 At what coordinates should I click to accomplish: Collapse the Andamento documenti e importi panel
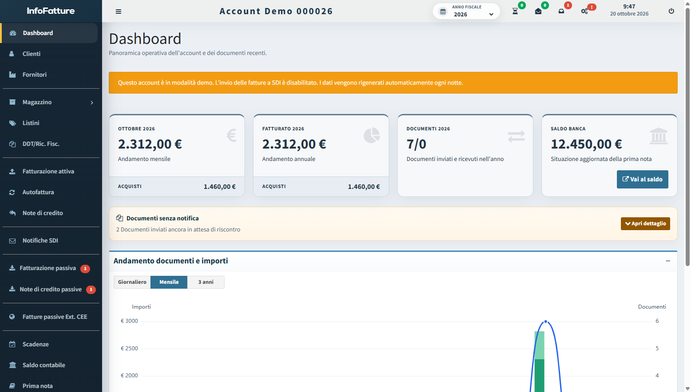point(668,261)
